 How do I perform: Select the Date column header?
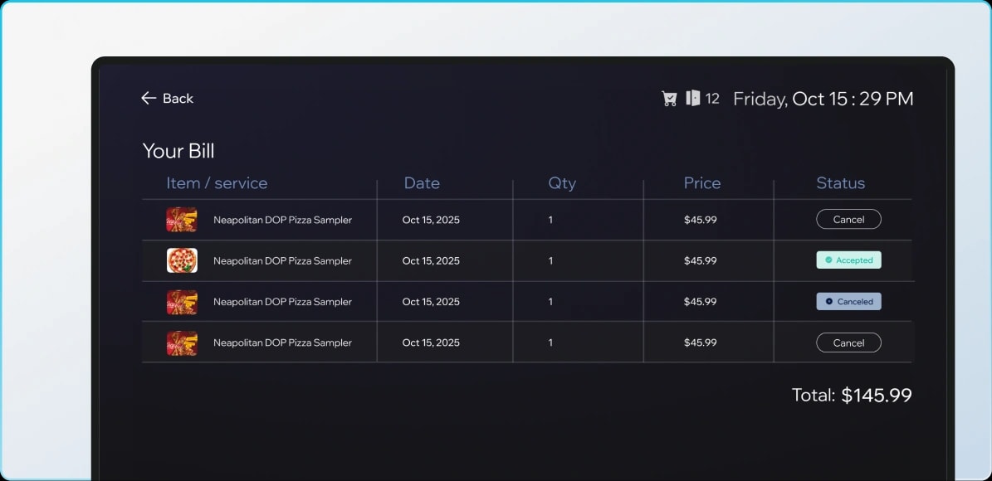click(422, 183)
